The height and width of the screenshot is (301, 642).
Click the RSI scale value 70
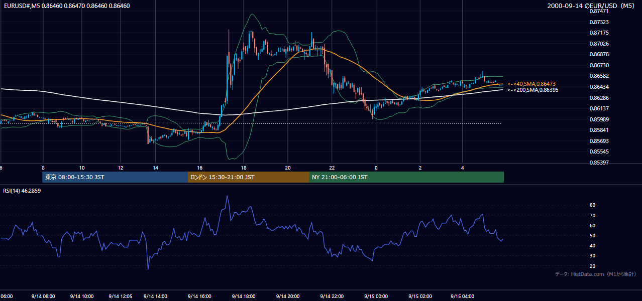[x=593, y=215]
